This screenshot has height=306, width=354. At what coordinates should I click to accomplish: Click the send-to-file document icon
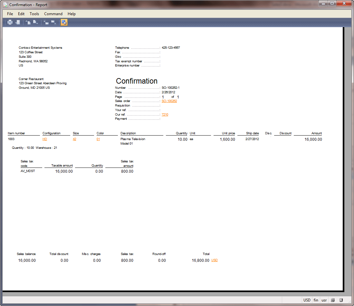18,22
